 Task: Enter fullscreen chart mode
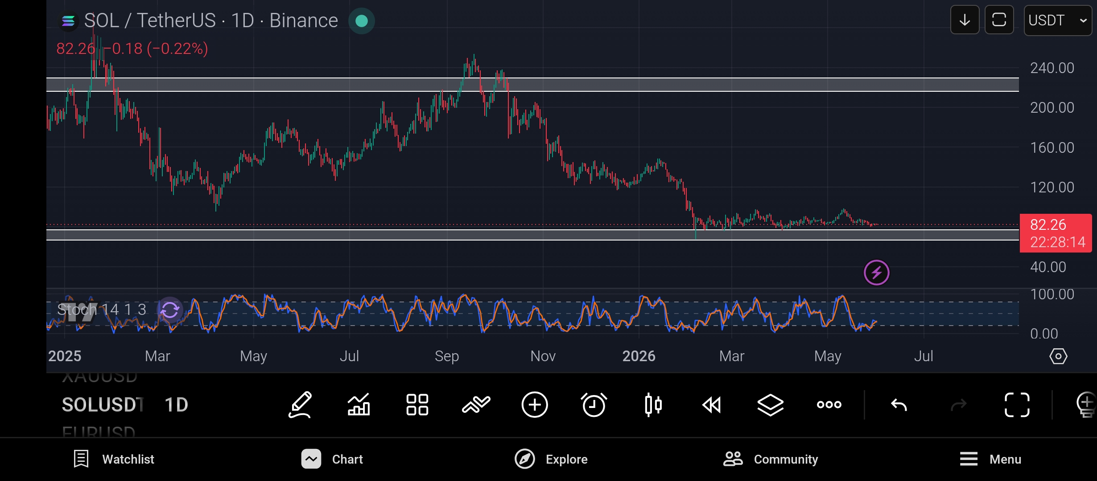coord(1017,405)
